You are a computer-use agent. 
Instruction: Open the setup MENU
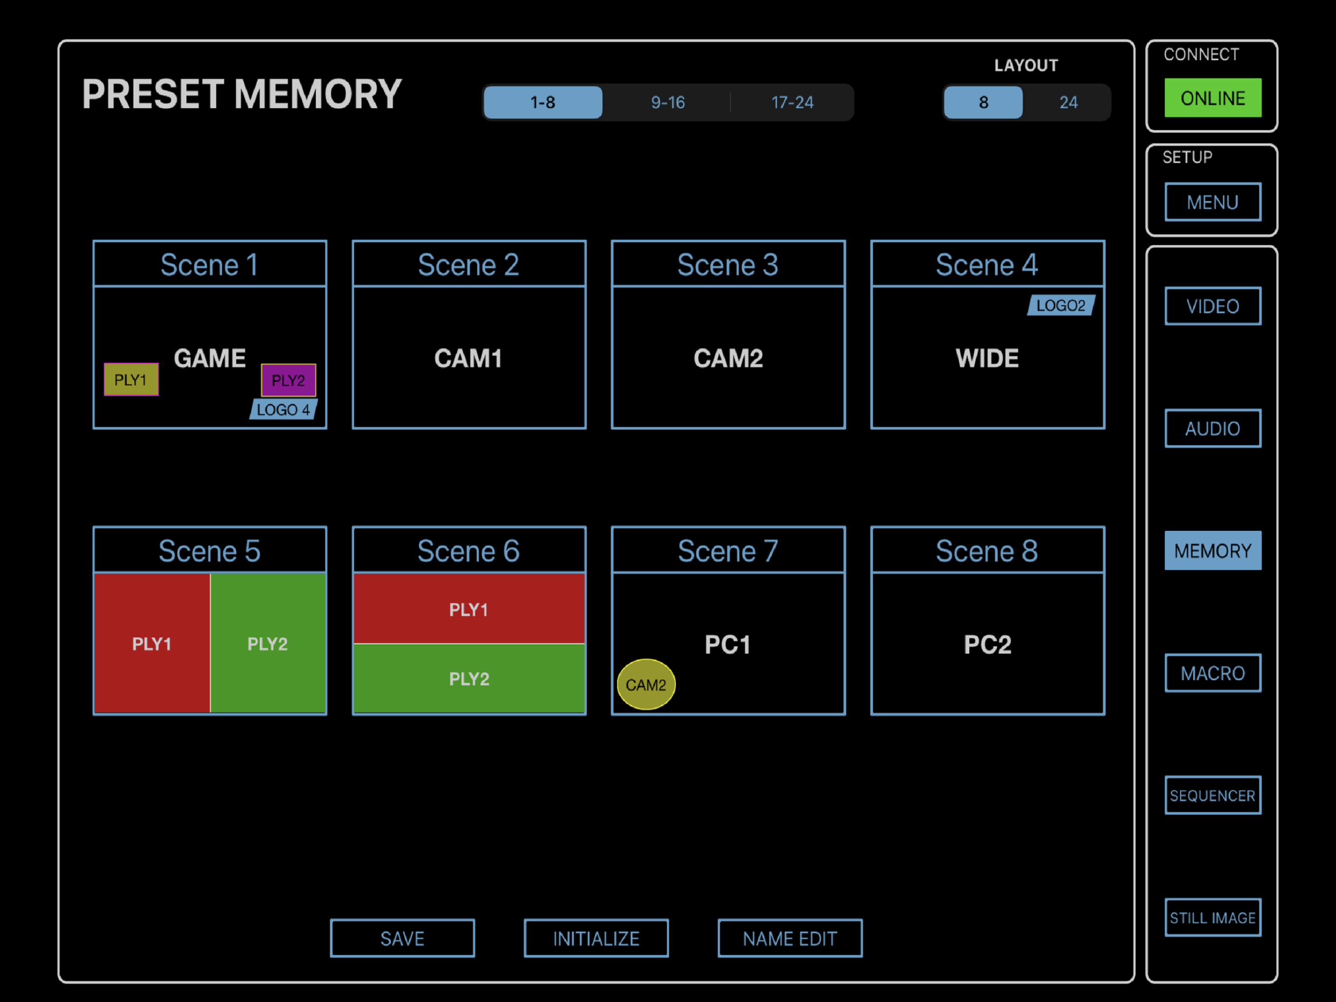(x=1212, y=202)
